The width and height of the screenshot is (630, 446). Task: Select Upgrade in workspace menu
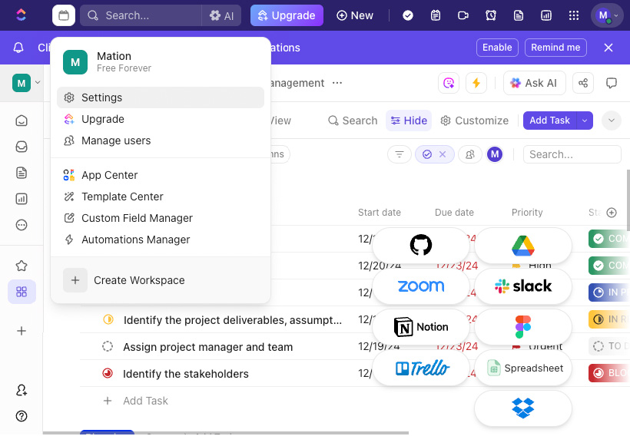coord(161,119)
